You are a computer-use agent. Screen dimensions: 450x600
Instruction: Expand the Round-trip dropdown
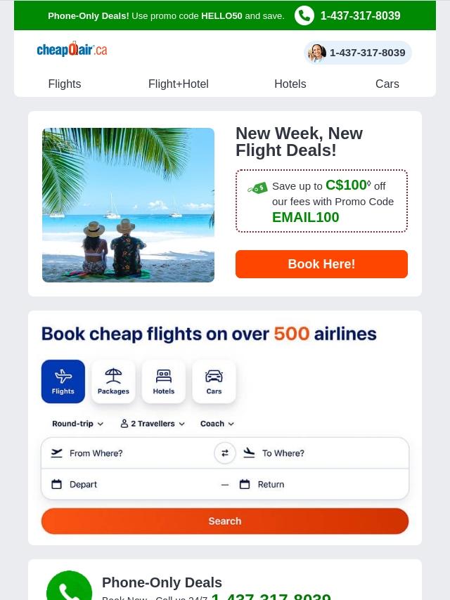pyautogui.click(x=78, y=424)
